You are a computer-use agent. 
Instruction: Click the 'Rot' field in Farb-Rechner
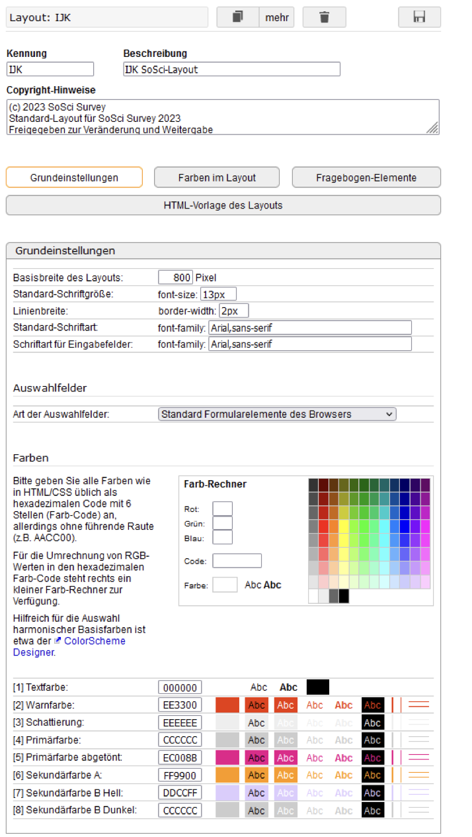(222, 509)
